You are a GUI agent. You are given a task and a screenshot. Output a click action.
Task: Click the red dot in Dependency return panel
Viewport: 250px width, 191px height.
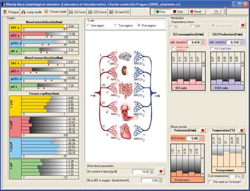click(x=243, y=25)
